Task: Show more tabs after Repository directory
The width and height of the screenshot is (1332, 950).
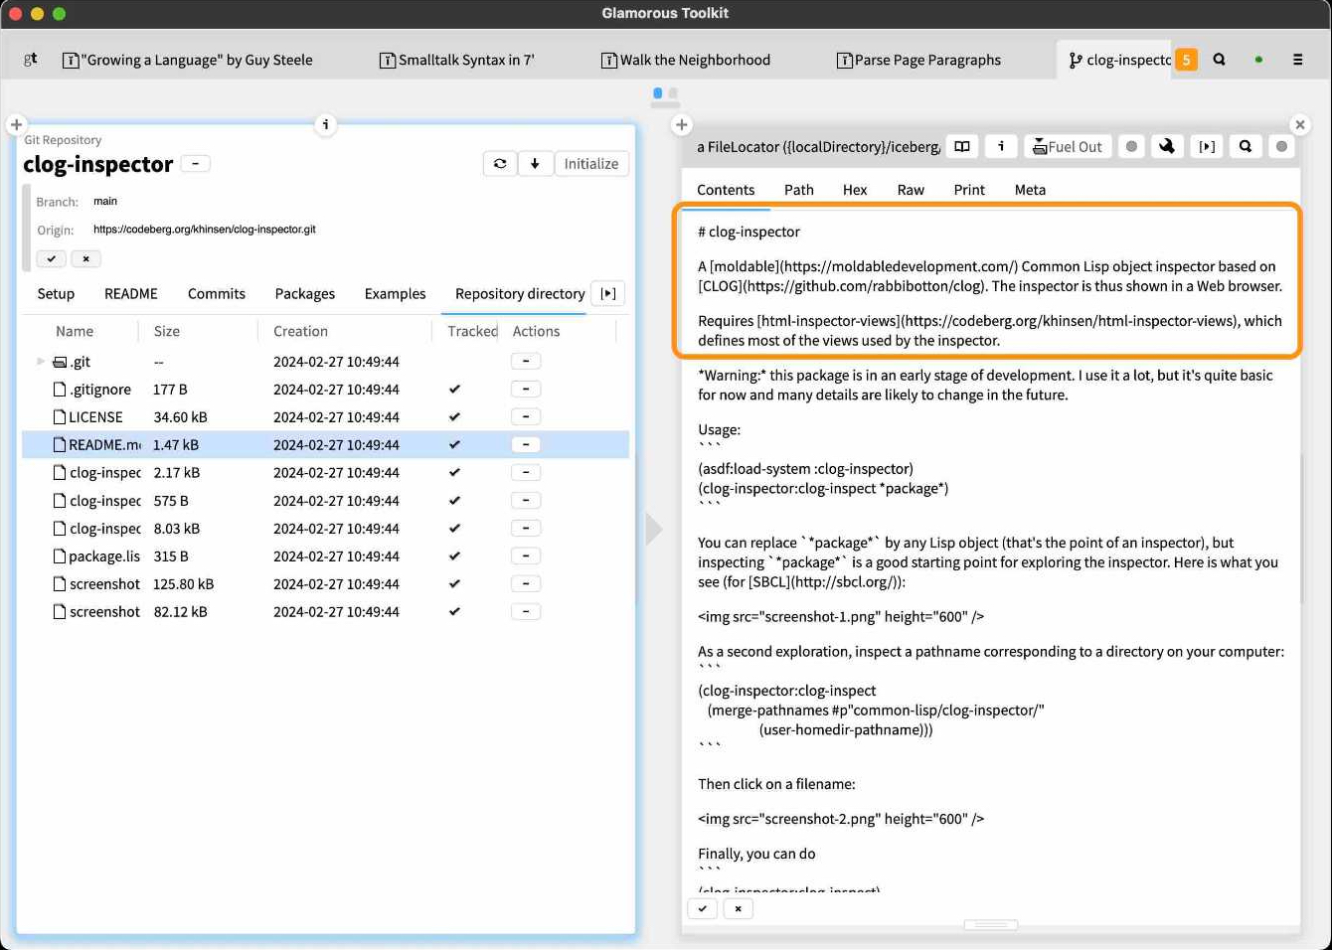Action: tap(608, 293)
